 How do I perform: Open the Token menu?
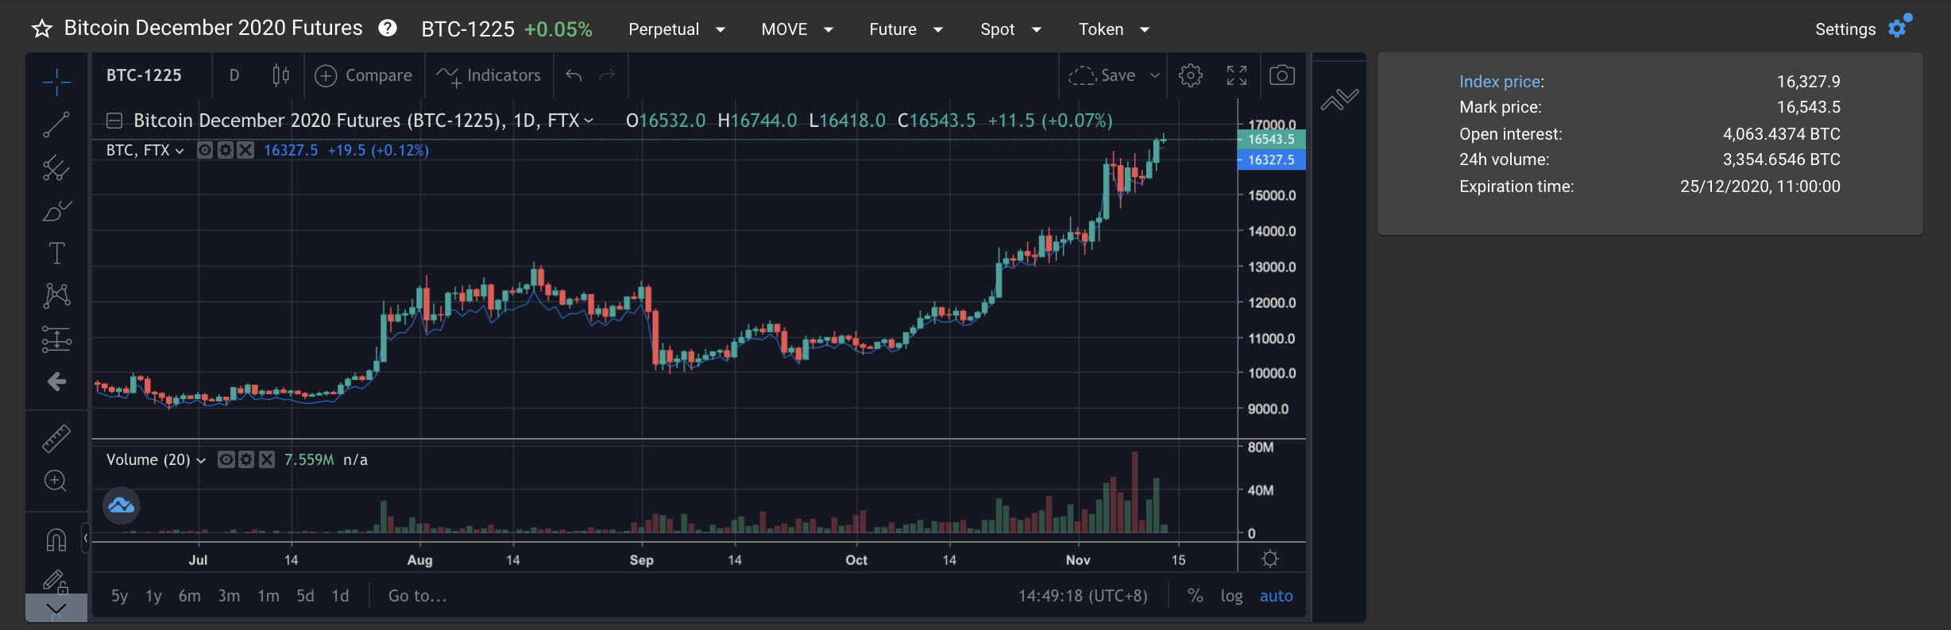[x=1115, y=29]
